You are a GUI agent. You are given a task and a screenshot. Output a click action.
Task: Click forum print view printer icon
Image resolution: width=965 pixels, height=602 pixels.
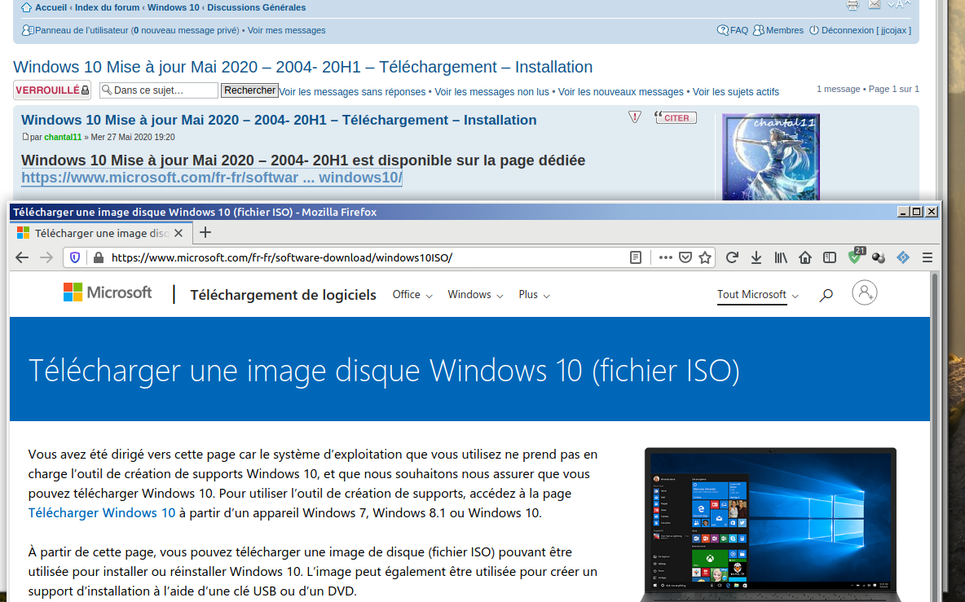tap(853, 5)
